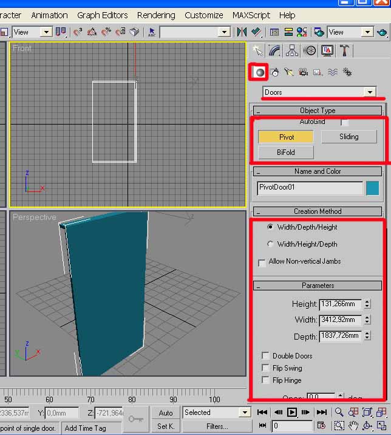Click the BiFold door button
391x435 pixels.
tap(286, 152)
